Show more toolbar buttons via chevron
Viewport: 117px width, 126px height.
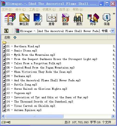point(114,13)
